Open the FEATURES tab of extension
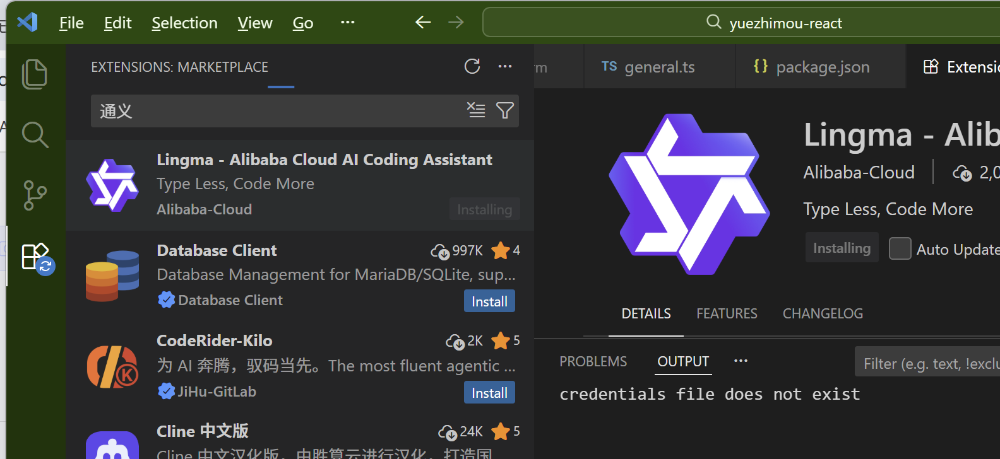 (727, 313)
